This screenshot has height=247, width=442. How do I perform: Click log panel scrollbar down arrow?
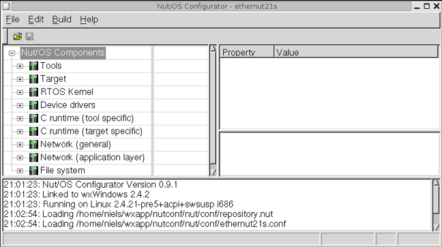(x=436, y=227)
